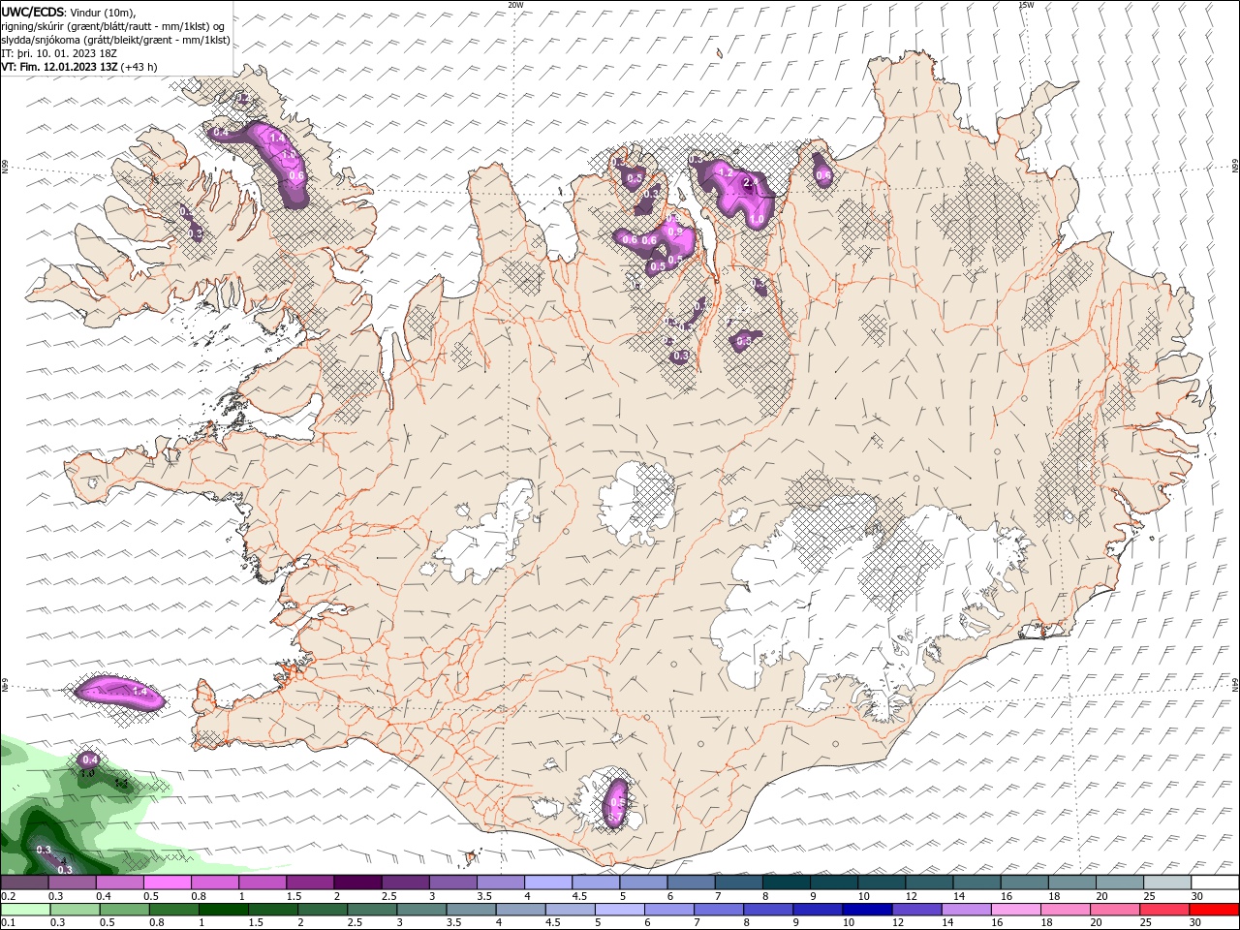Select the bottom-row swatch between 4 and 4.5

(521, 910)
